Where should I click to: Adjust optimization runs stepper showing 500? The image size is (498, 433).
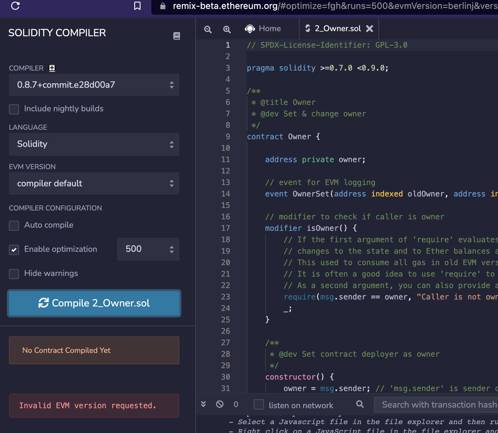tap(148, 249)
